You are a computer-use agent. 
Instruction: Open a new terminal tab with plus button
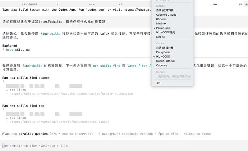point(246,4)
